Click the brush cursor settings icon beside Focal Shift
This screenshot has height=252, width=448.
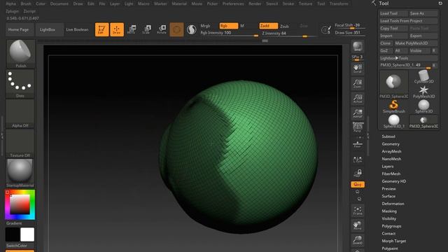pyautogui.click(x=326, y=29)
